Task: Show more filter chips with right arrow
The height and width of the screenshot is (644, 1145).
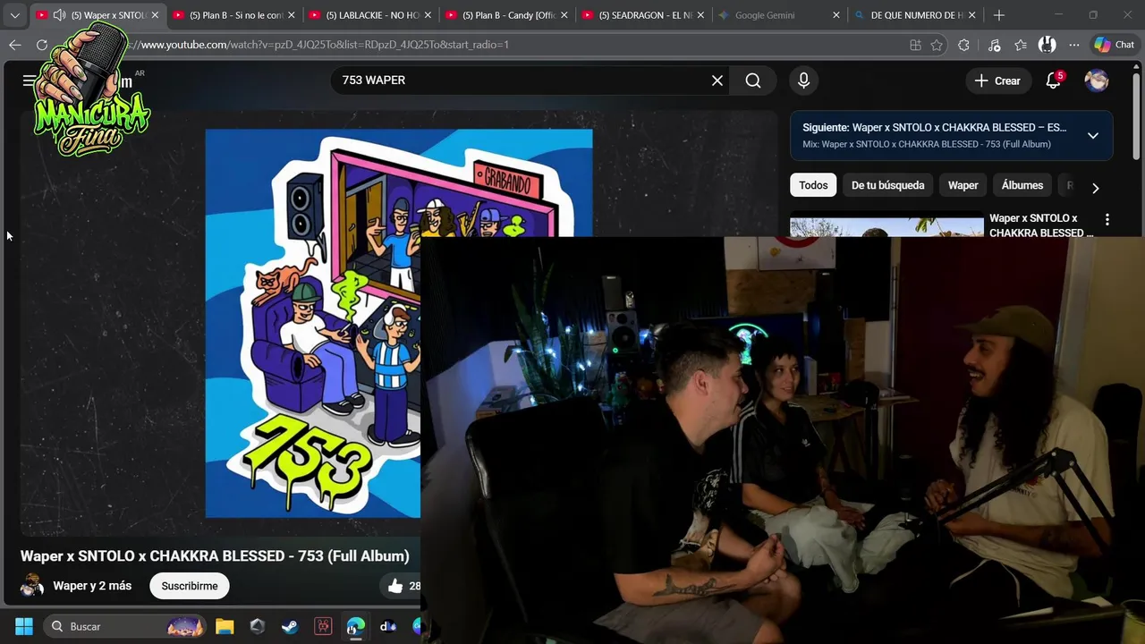Action: (x=1095, y=187)
